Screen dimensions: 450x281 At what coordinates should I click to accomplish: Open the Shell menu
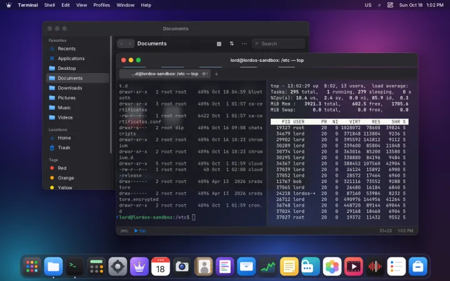pos(49,5)
